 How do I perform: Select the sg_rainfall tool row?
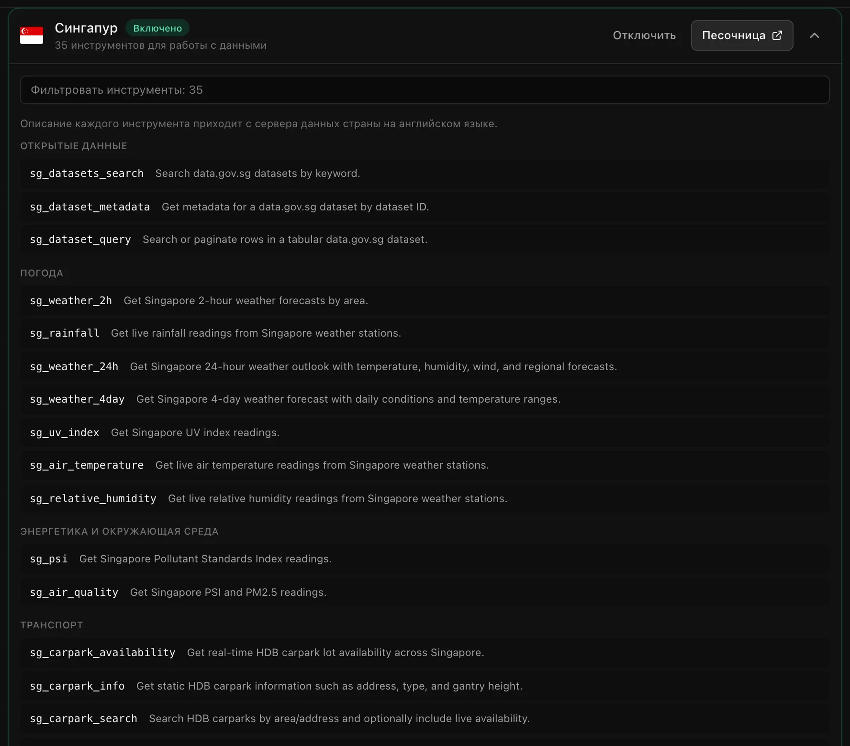425,333
